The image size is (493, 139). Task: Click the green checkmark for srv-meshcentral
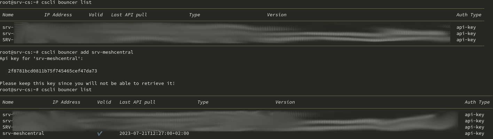click(x=100, y=133)
